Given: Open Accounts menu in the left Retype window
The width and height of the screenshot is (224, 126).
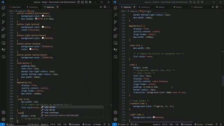Looking at the screenshot, I should point(3,112).
